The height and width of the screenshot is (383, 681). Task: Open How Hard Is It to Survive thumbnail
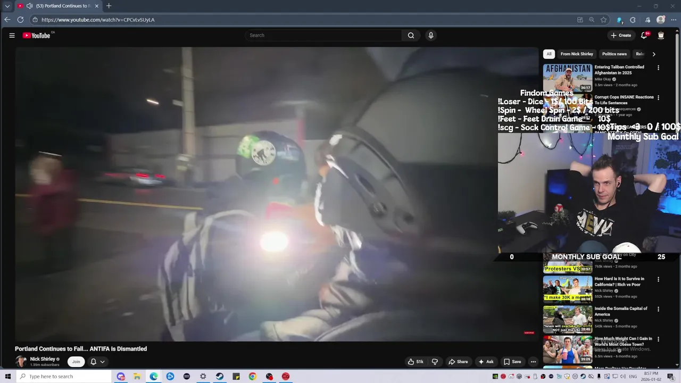567,289
